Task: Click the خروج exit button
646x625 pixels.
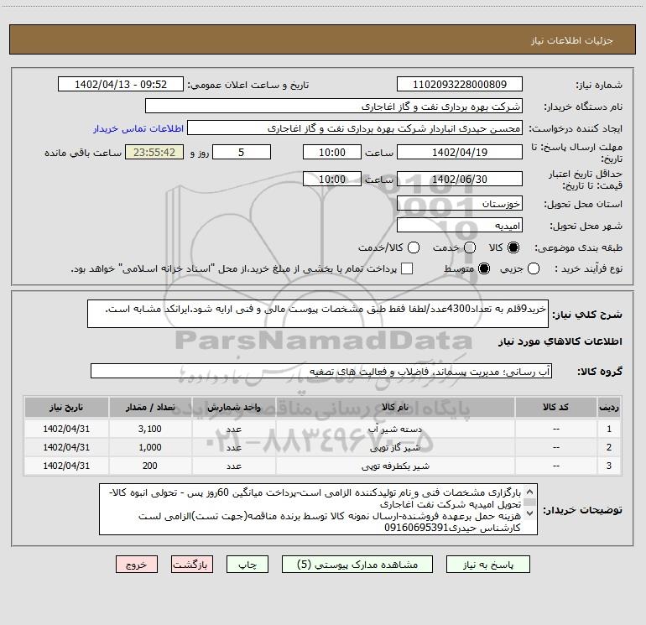Action: tap(137, 565)
